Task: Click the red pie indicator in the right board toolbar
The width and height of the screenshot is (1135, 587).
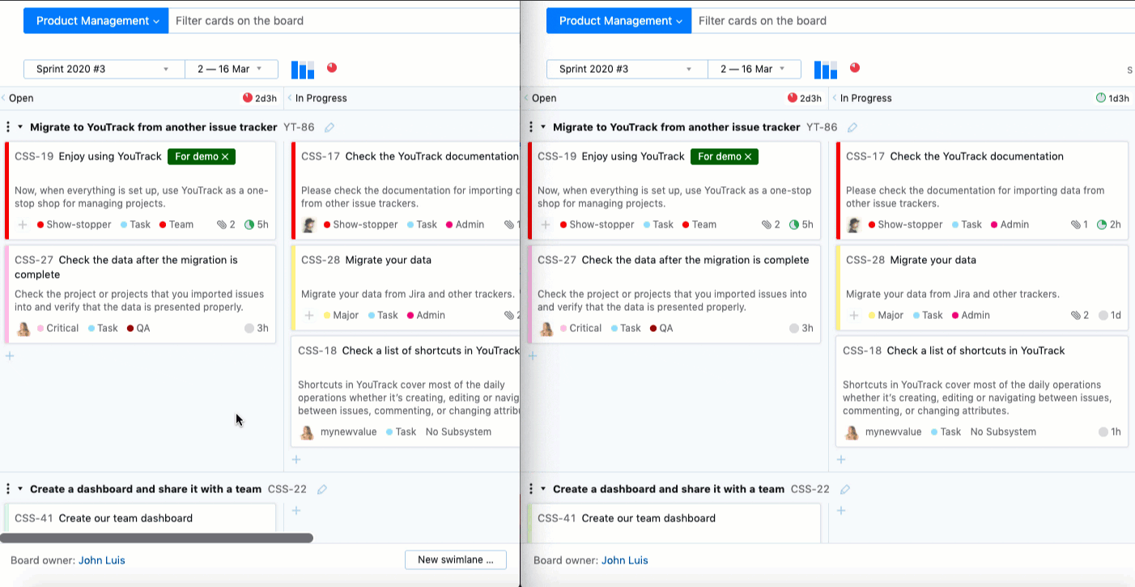Action: point(854,68)
